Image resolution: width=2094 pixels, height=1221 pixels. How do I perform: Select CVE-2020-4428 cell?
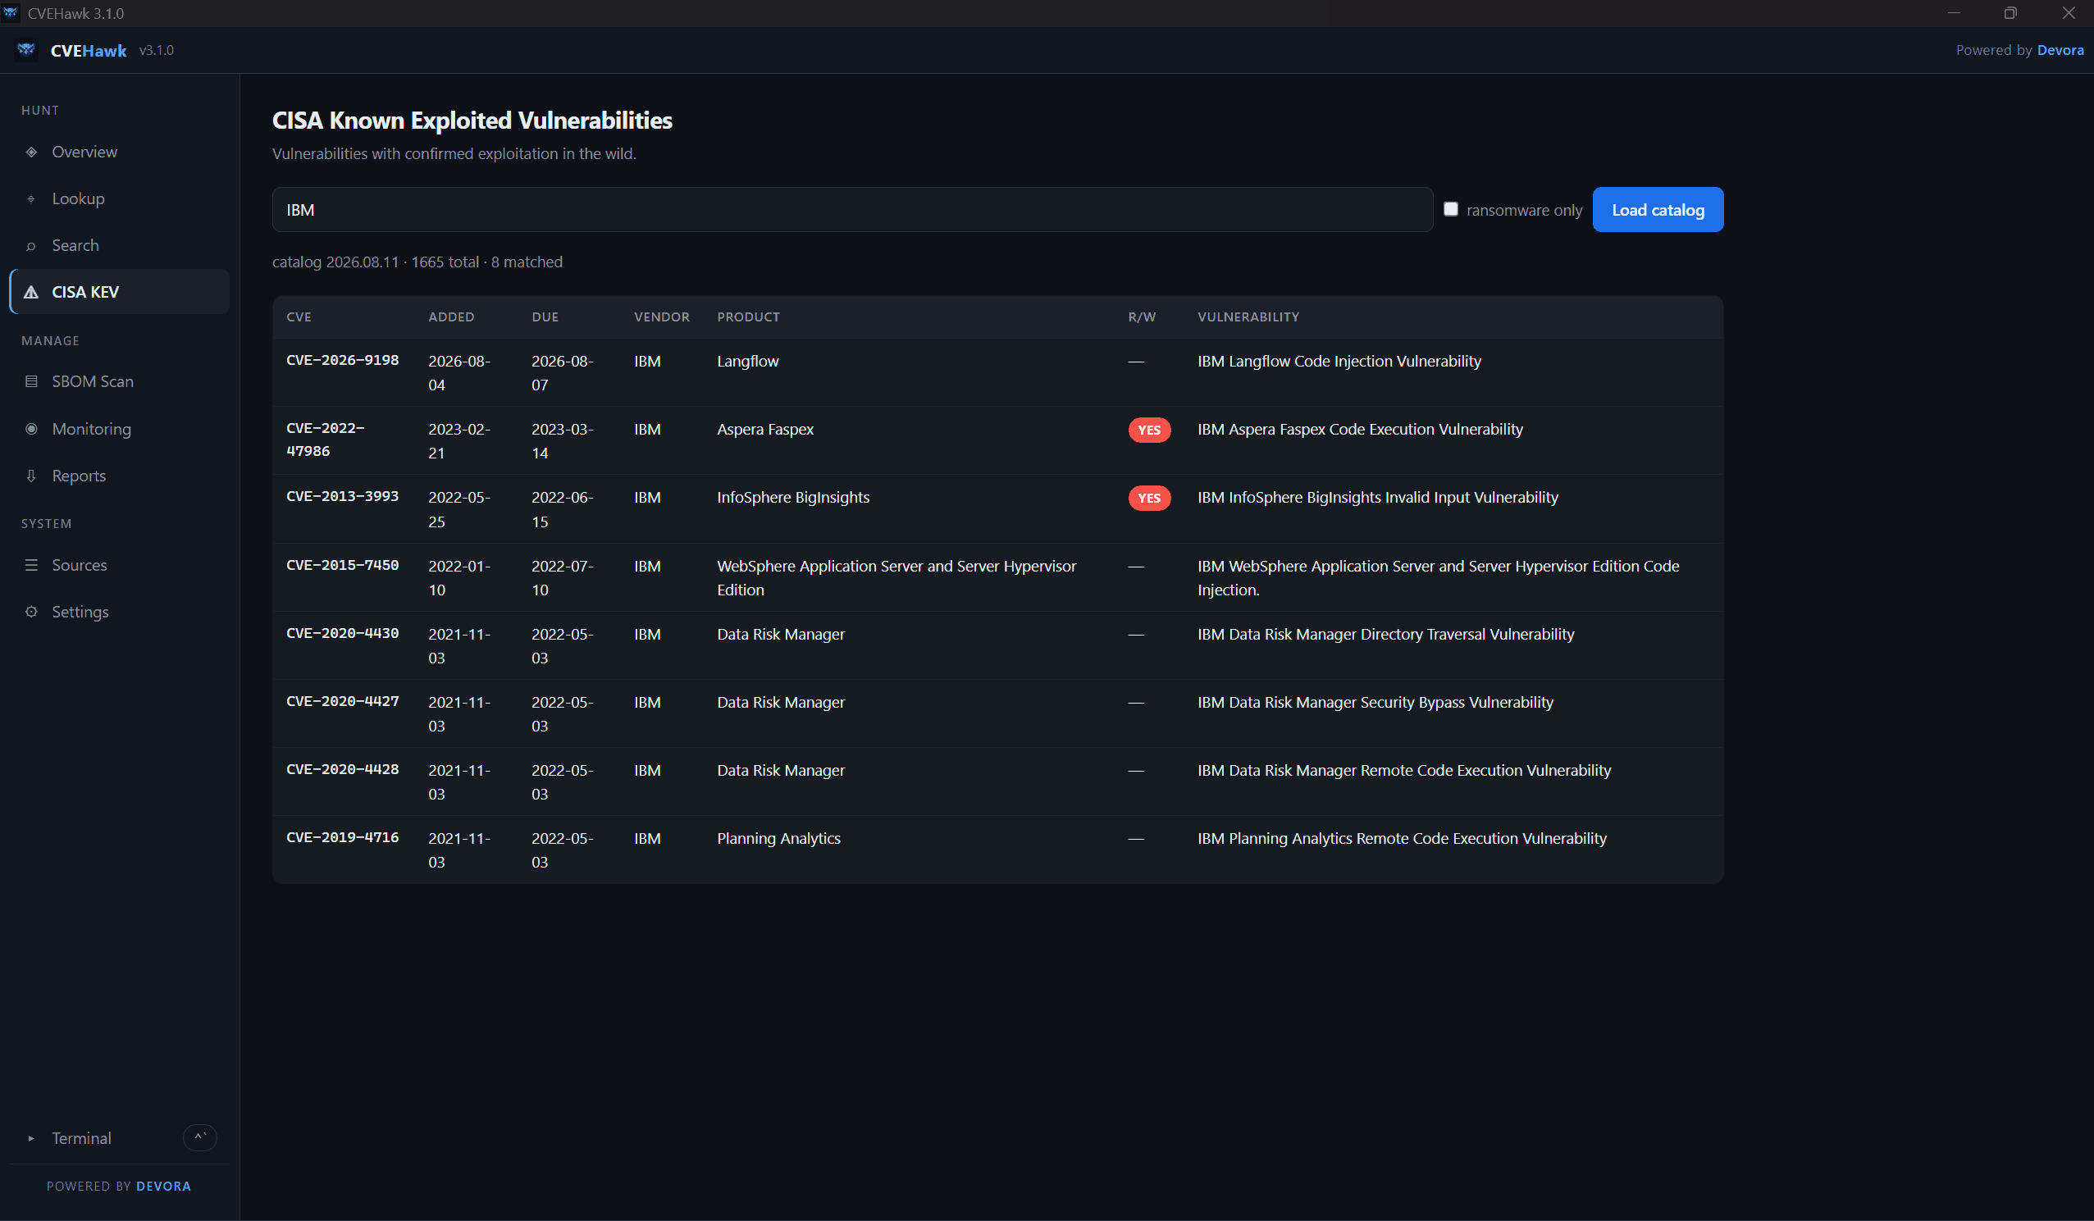tap(342, 769)
